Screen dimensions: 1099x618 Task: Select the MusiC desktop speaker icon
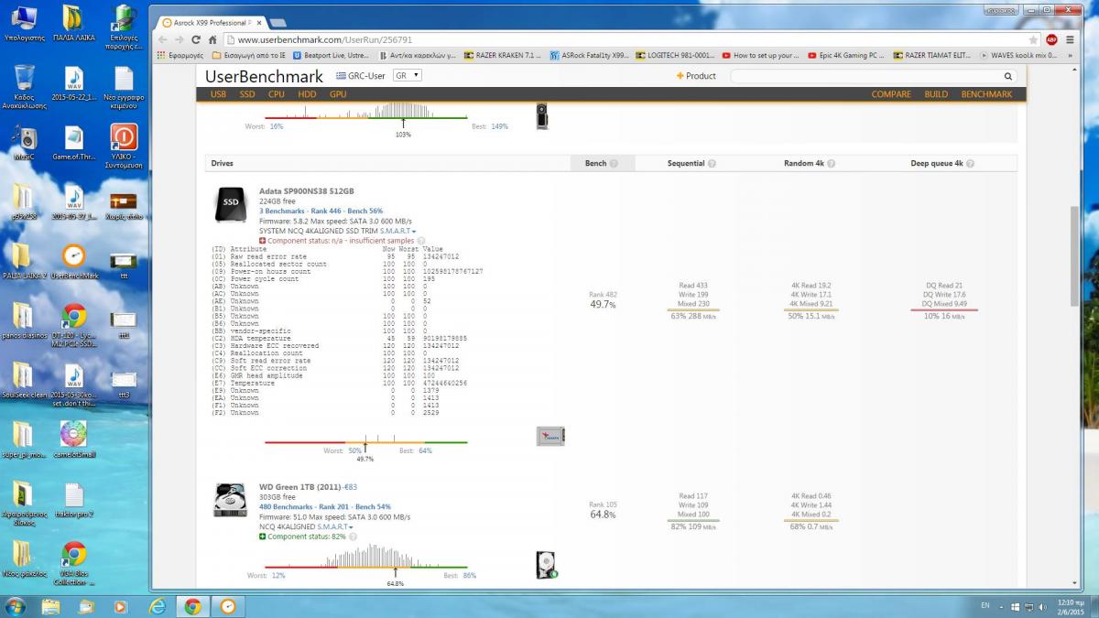point(25,145)
